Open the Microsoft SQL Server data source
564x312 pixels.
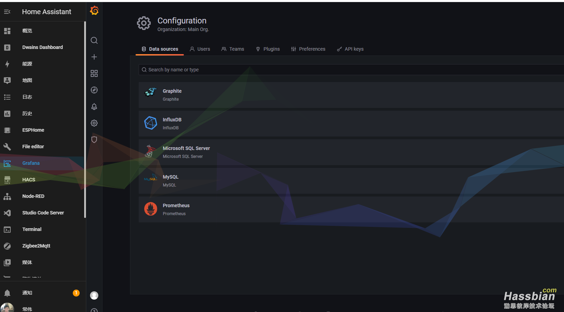coord(351,152)
